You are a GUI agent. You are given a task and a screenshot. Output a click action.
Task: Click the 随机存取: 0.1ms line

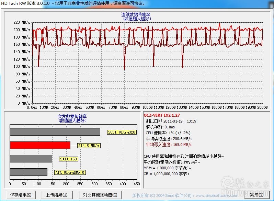point(160,127)
